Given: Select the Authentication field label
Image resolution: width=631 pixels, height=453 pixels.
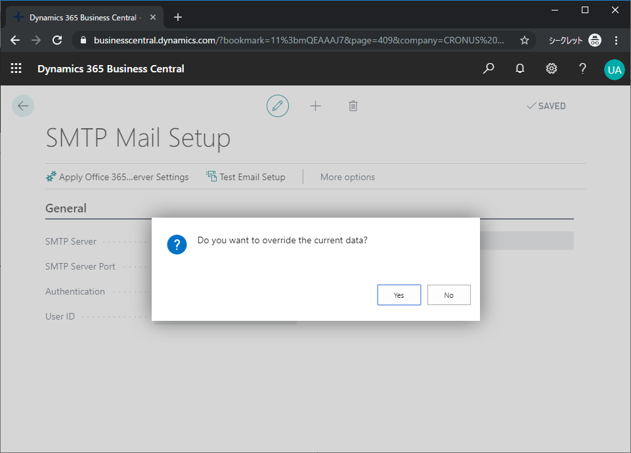Looking at the screenshot, I should [75, 291].
